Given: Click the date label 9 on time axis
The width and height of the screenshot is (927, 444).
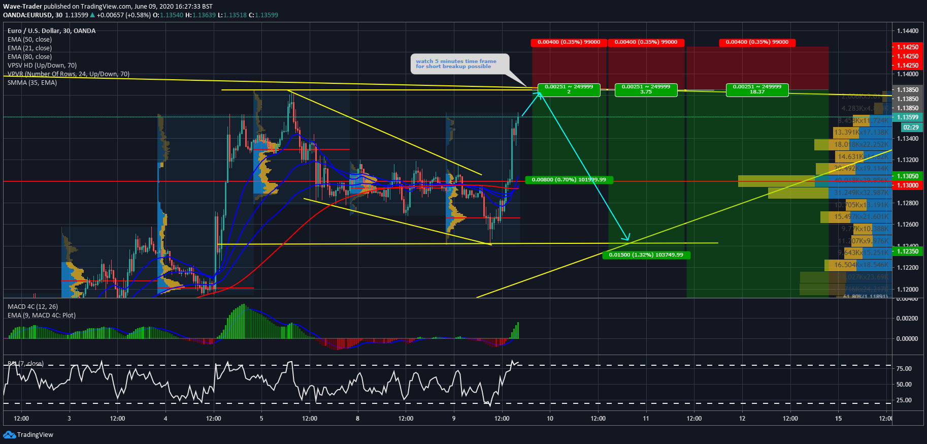Looking at the screenshot, I should point(454,419).
